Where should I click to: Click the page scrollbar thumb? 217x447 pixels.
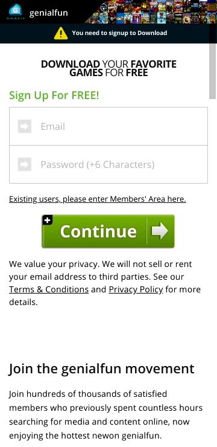pyautogui.click(x=213, y=71)
